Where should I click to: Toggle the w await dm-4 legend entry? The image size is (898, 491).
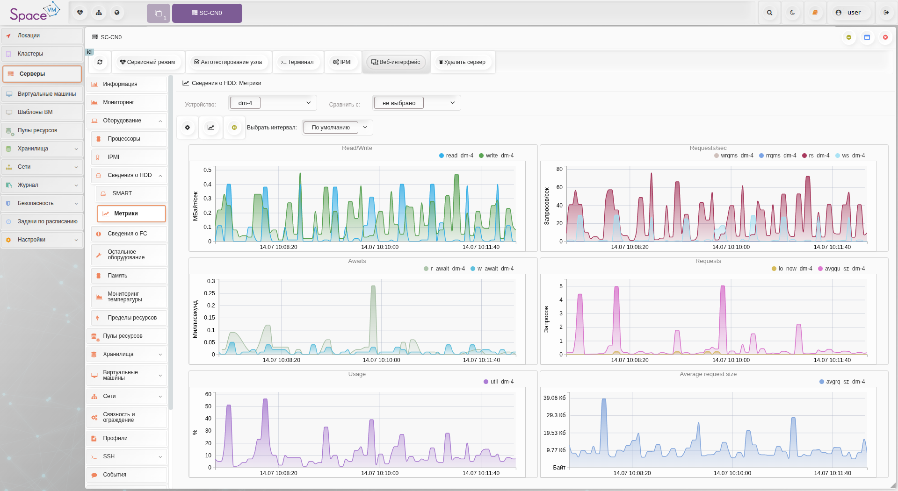pyautogui.click(x=492, y=269)
